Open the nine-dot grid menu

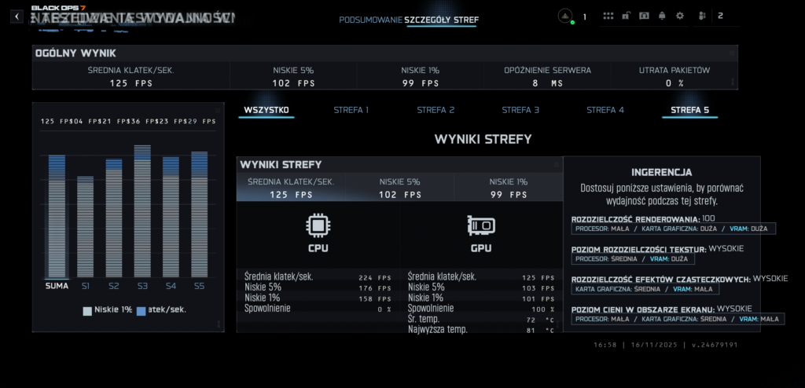(608, 16)
